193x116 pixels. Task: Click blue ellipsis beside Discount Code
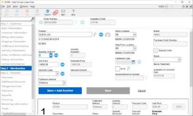[62, 74]
